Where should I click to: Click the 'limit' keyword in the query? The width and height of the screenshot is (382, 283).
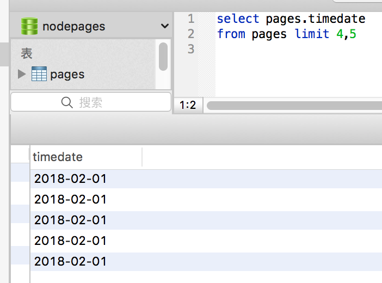click(312, 34)
